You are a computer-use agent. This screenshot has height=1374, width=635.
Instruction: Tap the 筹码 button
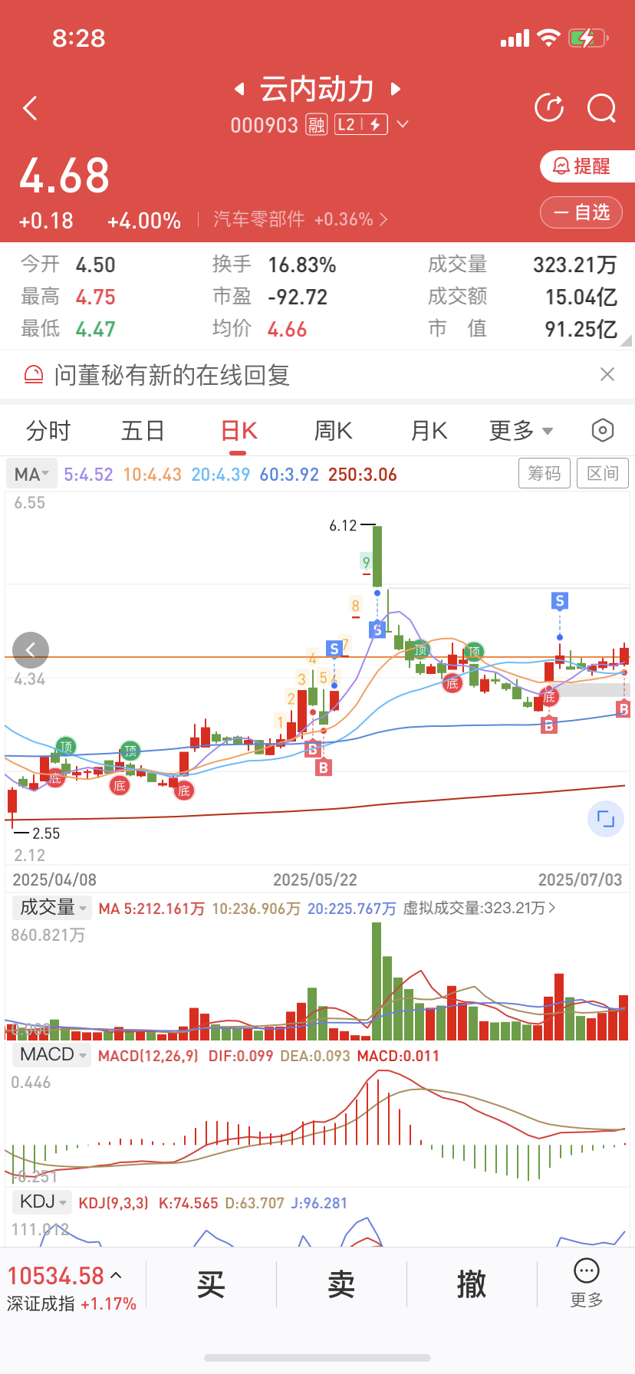(x=545, y=473)
